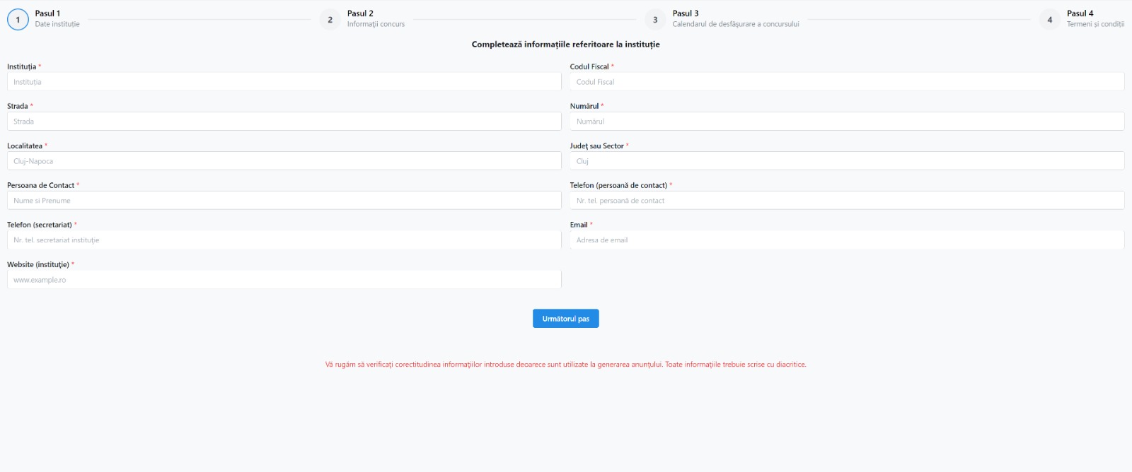Switch to Pasul 4 Termeni și condiții
The image size is (1132, 472).
coord(1095,18)
